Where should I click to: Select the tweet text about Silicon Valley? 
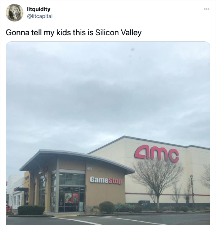click(x=74, y=32)
